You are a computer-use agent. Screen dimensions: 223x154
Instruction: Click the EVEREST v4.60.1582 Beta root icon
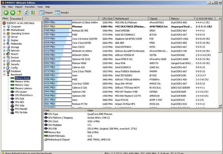coord(4,23)
